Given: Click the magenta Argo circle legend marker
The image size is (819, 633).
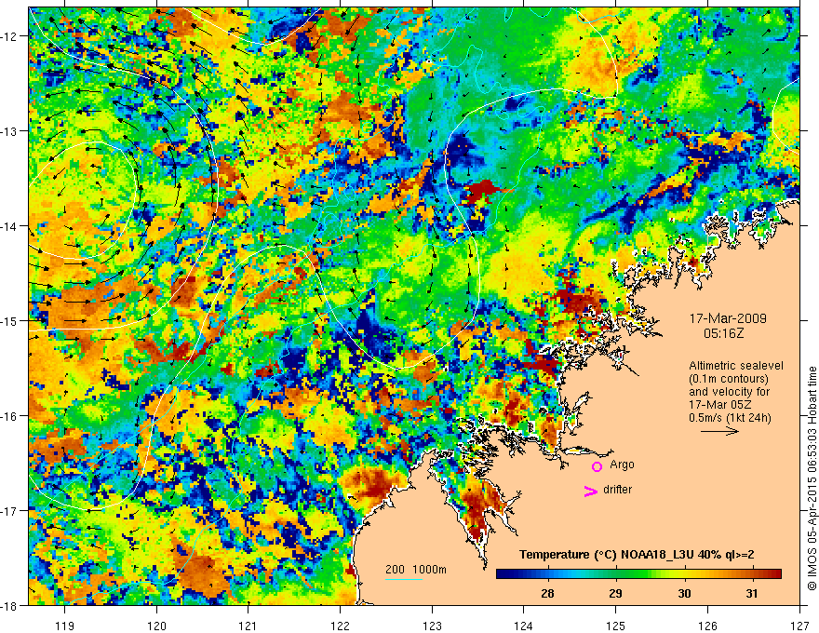Looking at the screenshot, I should click(597, 466).
